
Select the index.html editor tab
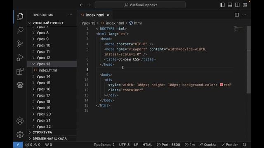click(x=95, y=15)
